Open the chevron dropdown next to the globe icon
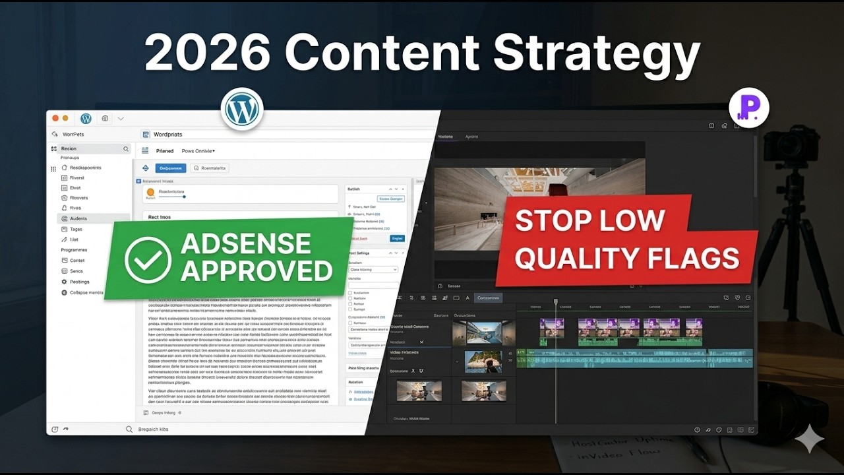This screenshot has height=475, width=844. click(121, 119)
